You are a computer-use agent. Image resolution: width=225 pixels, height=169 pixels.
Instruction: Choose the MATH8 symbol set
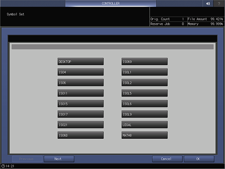point(144,135)
